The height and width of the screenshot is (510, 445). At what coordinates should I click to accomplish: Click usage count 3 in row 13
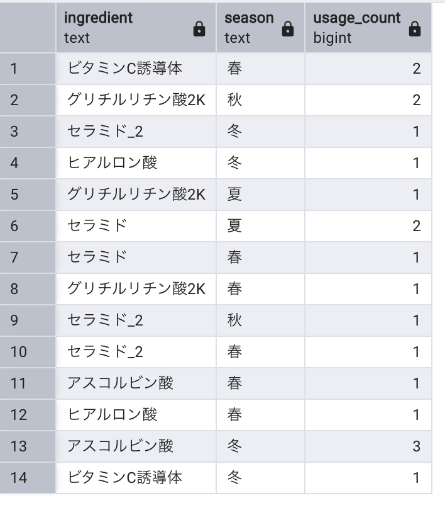pos(368,446)
